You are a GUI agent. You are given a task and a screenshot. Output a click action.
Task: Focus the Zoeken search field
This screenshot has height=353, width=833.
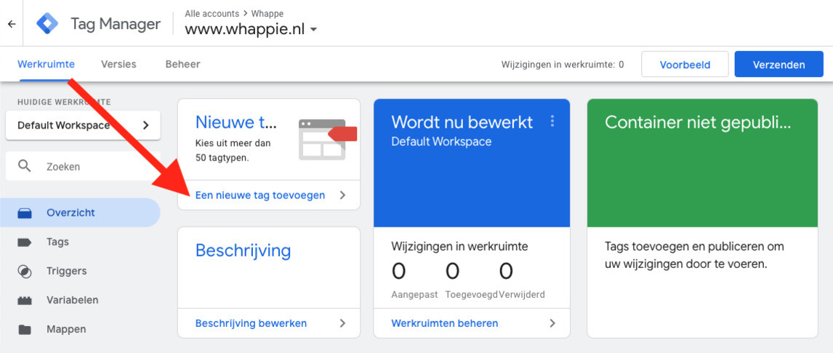[83, 166]
